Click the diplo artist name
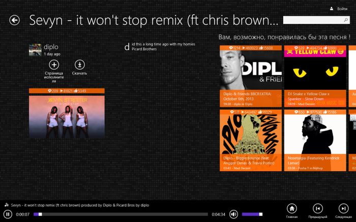 [52, 47]
